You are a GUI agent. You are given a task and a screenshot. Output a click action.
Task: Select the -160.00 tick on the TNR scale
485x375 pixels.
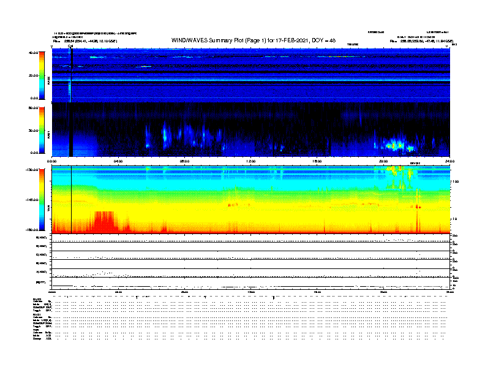[x=32, y=230]
